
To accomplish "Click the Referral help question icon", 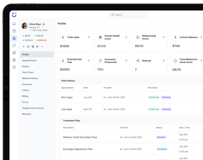I will [x=164, y=61].
